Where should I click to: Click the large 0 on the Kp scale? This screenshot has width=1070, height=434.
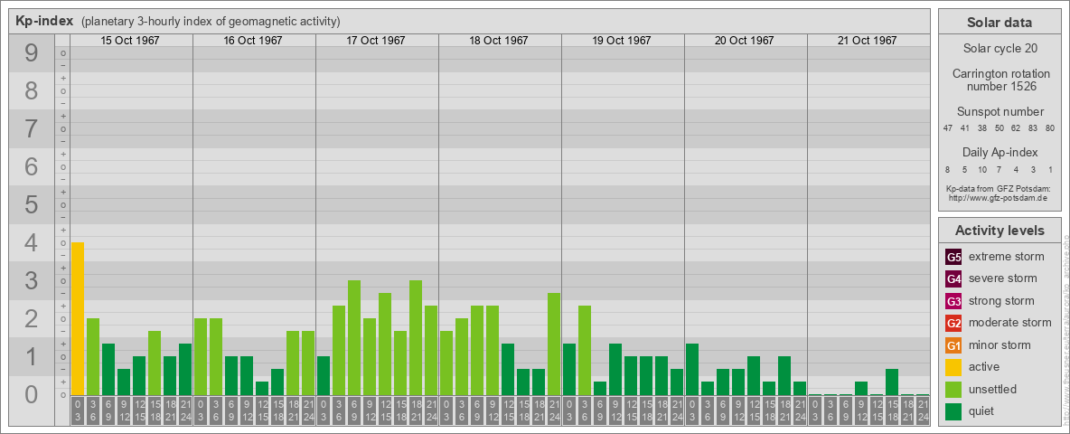pos(32,394)
